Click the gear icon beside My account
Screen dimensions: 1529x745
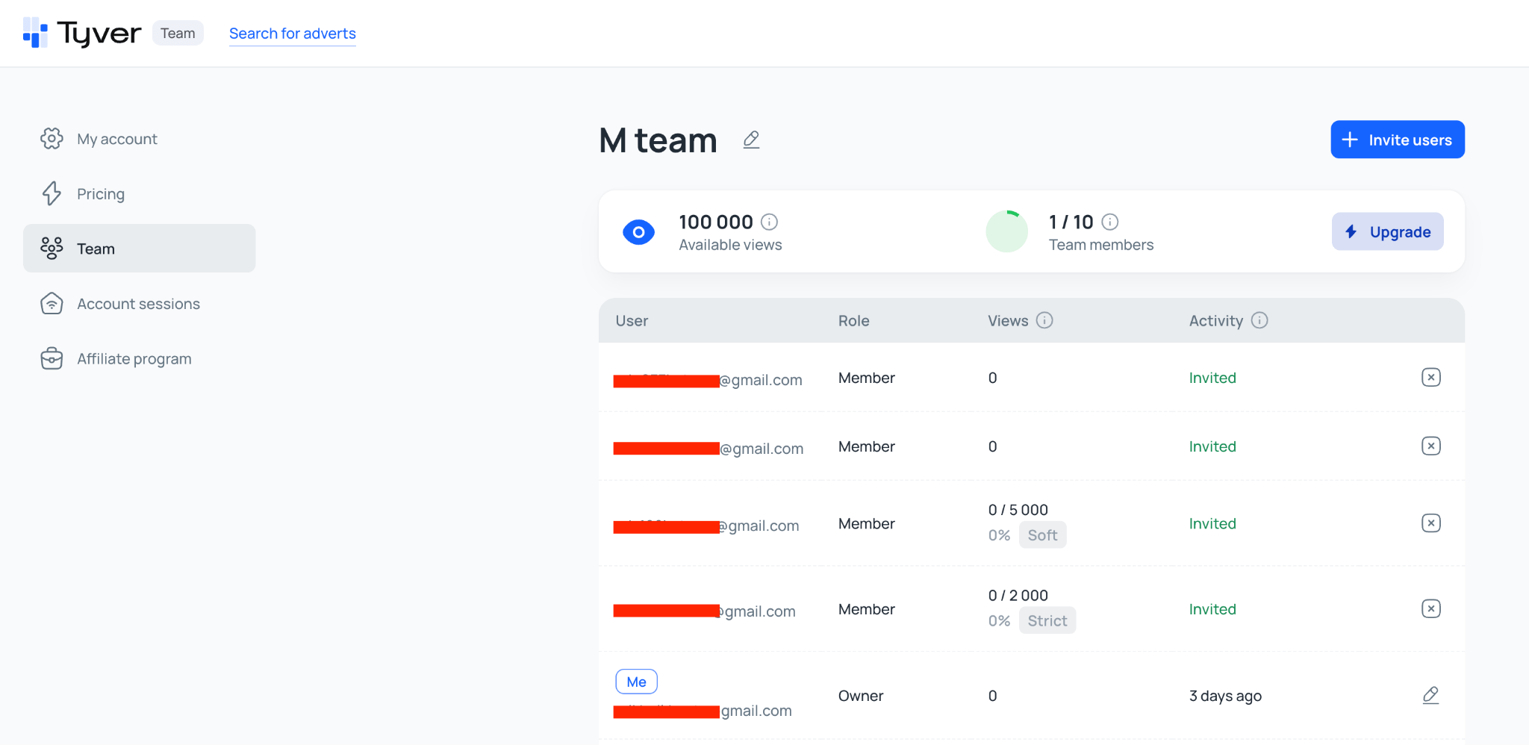(52, 138)
